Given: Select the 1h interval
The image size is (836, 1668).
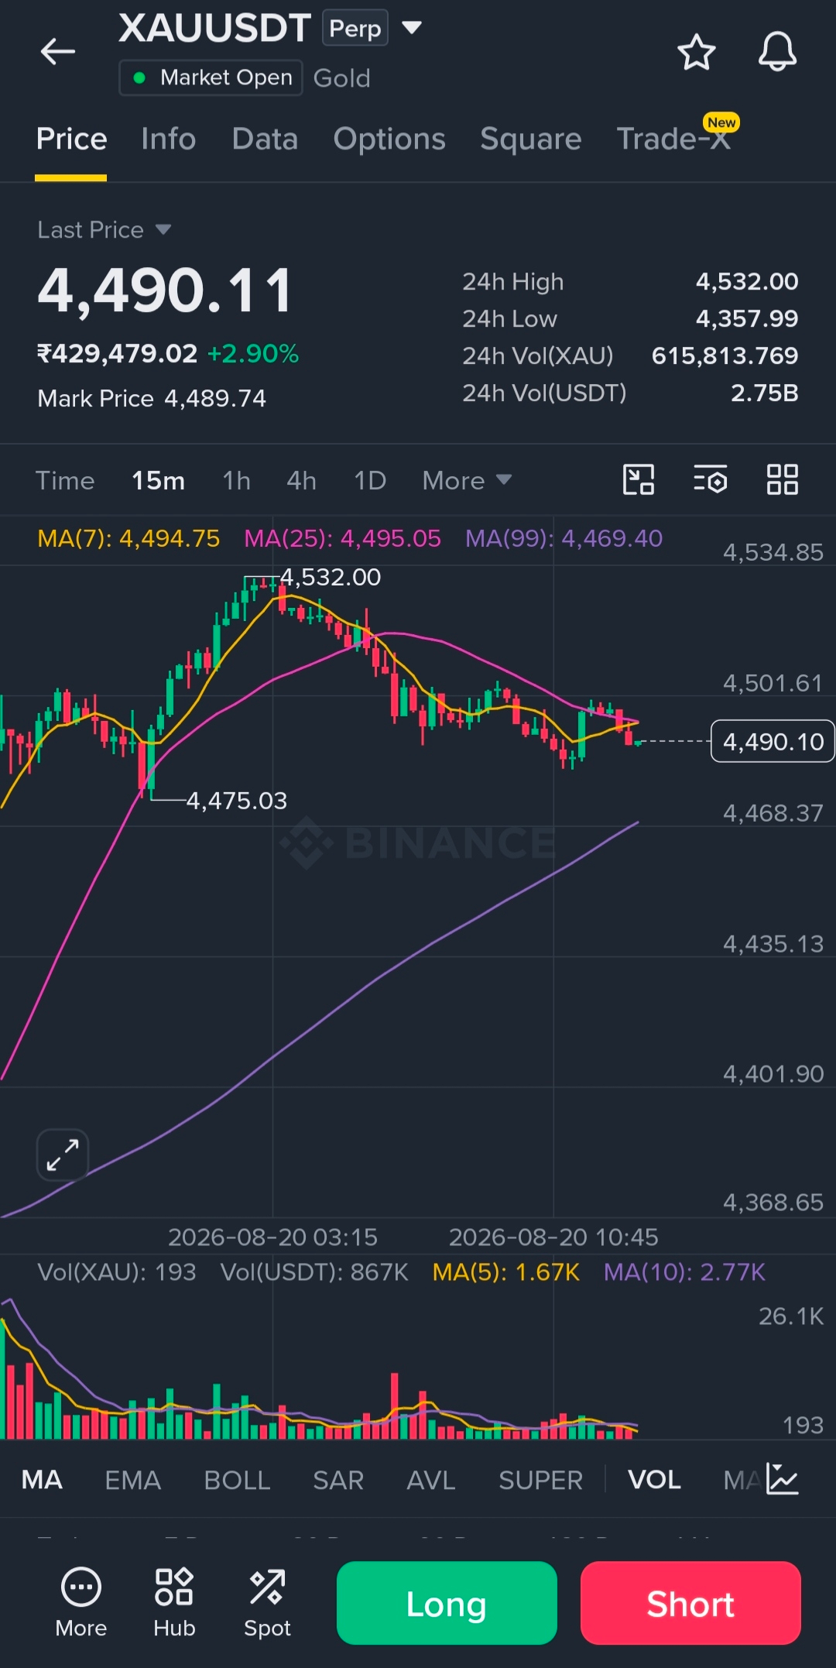Looking at the screenshot, I should click(x=236, y=480).
